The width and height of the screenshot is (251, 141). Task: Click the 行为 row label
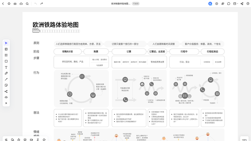[36, 73]
